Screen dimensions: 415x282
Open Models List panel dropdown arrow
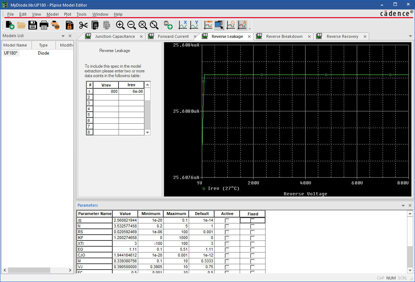pos(63,36)
